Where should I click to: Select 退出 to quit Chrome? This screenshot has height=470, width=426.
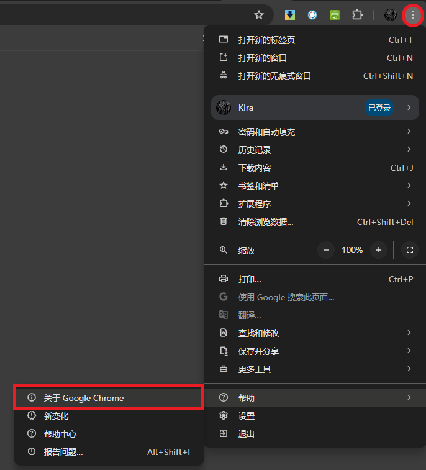click(315, 434)
